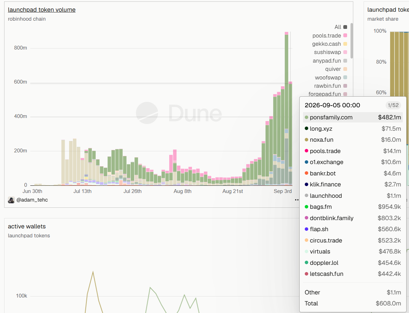Click the Other row value $1.1m
Screen dimensions: 409x313
click(394, 293)
